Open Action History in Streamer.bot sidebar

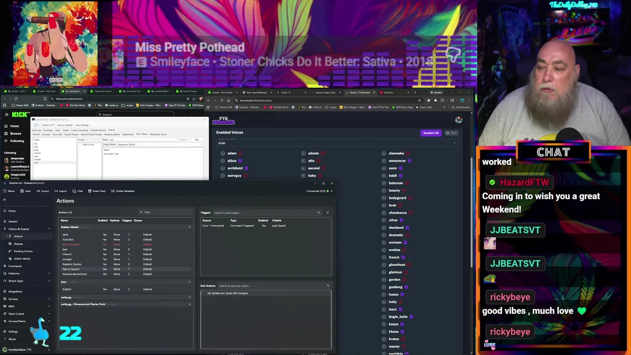tap(22, 259)
